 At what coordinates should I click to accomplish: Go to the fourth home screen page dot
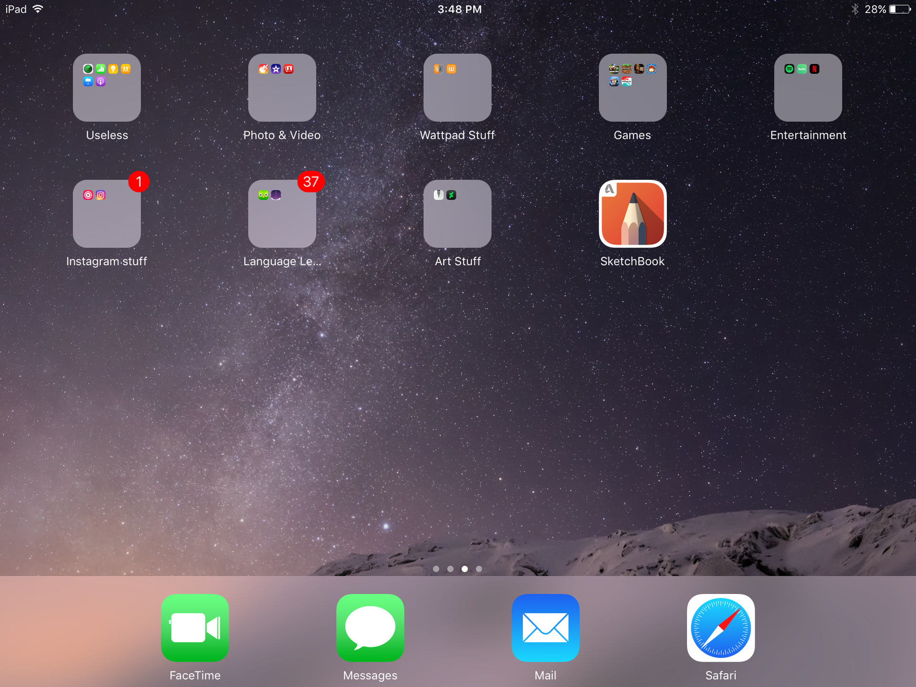coord(479,569)
